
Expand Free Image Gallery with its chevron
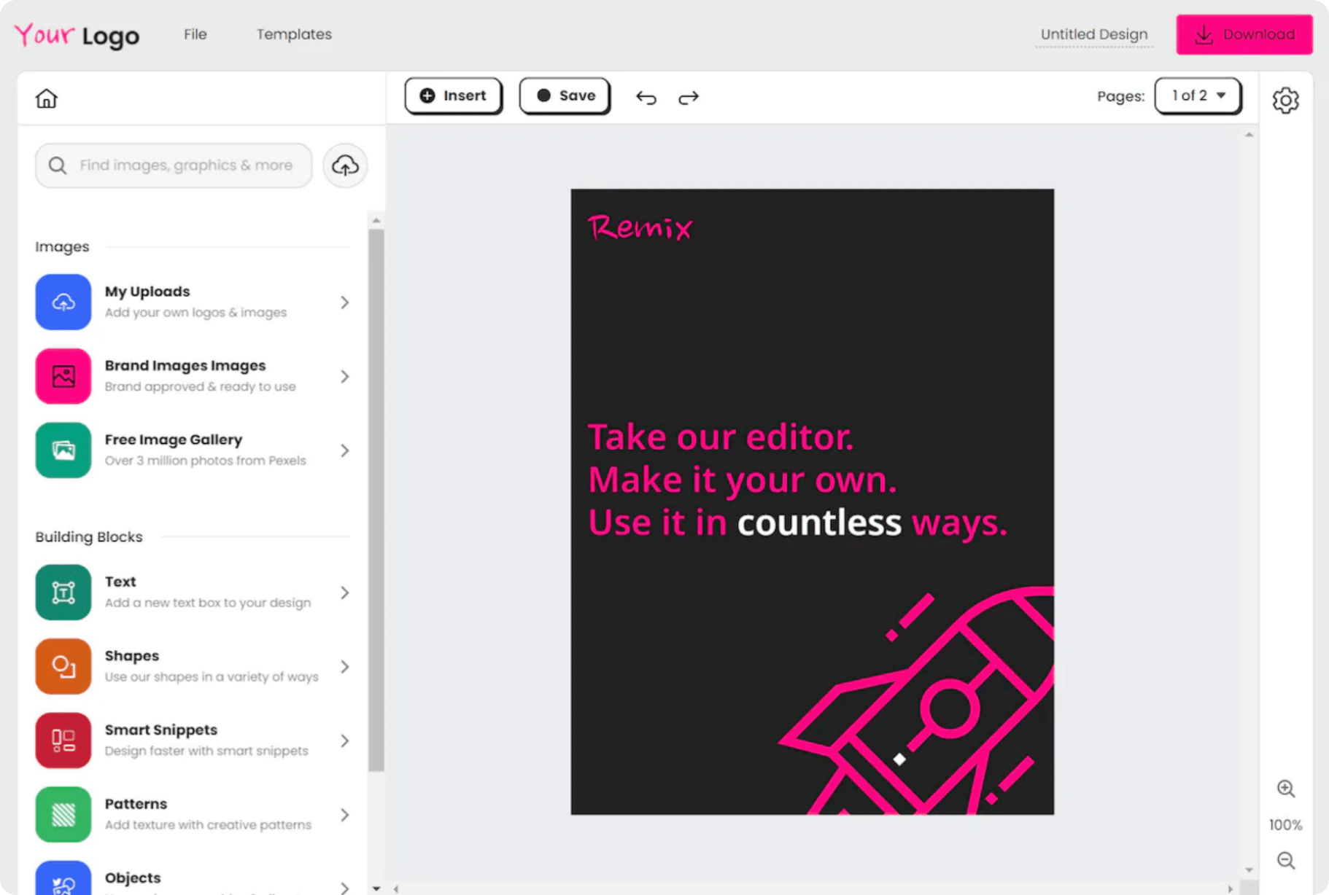coord(345,450)
